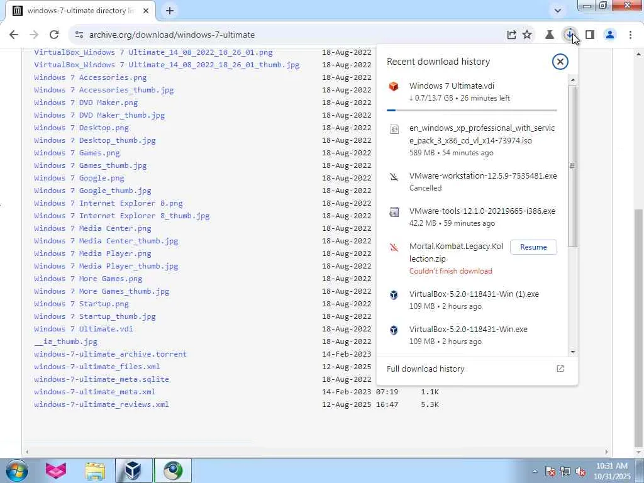Open the tab search dropdown arrow
Viewport: 644px width, 483px height.
coord(557,11)
